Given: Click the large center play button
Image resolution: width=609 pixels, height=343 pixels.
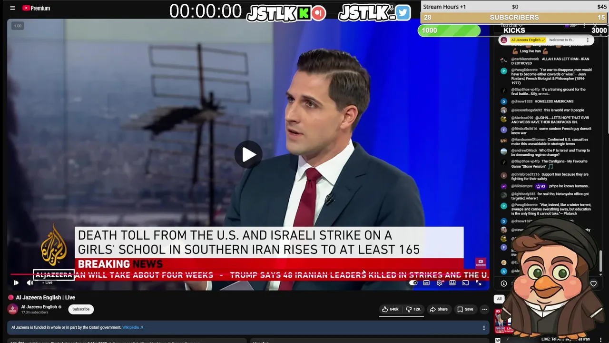Looking at the screenshot, I should (247, 154).
